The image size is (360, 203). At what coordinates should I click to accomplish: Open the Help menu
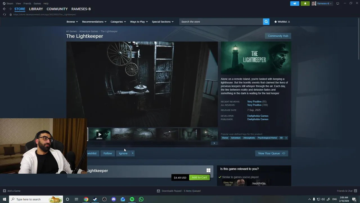pos(46,3)
